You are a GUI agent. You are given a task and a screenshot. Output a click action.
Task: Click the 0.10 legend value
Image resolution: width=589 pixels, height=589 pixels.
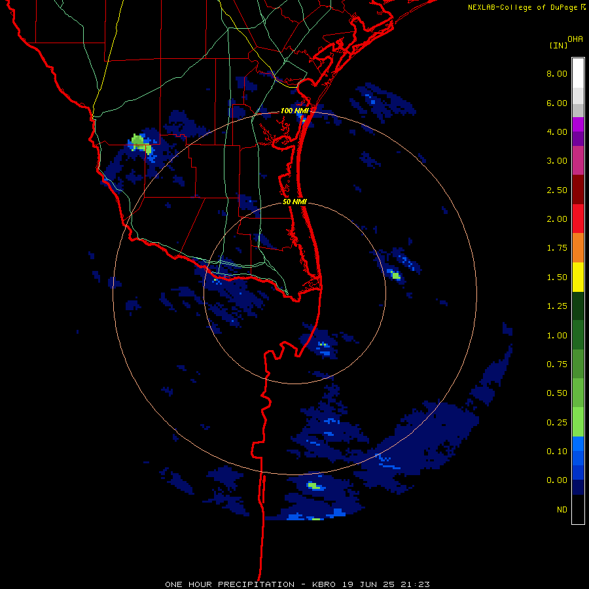(x=557, y=452)
